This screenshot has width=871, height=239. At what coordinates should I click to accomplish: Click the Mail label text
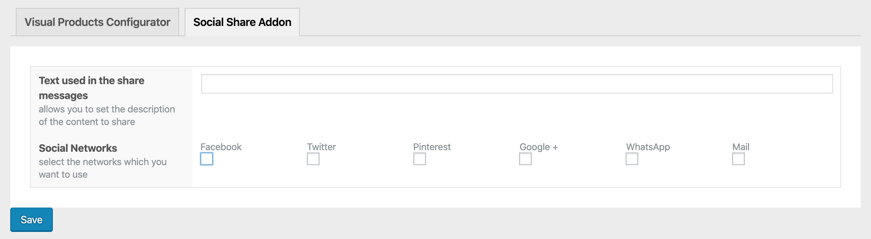pyautogui.click(x=741, y=147)
